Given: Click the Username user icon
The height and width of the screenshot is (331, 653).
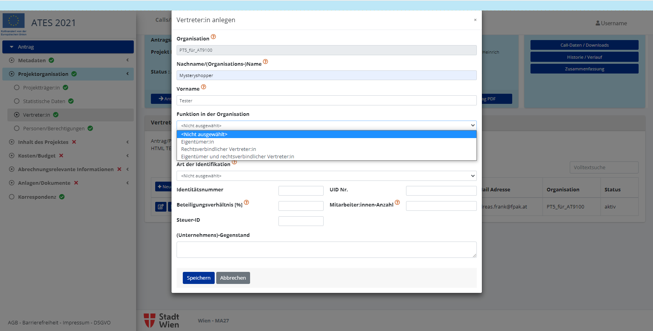Looking at the screenshot, I should [597, 23].
